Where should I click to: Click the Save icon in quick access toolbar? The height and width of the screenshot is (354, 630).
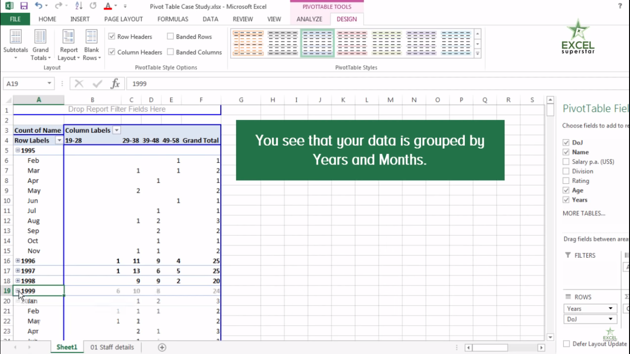click(24, 6)
